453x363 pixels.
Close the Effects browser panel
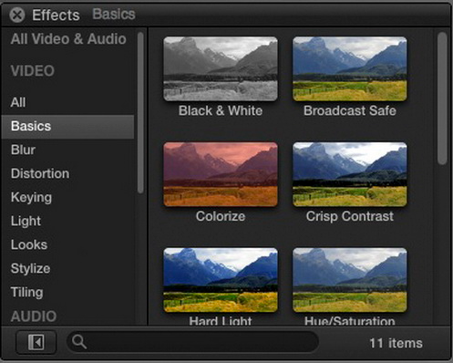pyautogui.click(x=17, y=15)
